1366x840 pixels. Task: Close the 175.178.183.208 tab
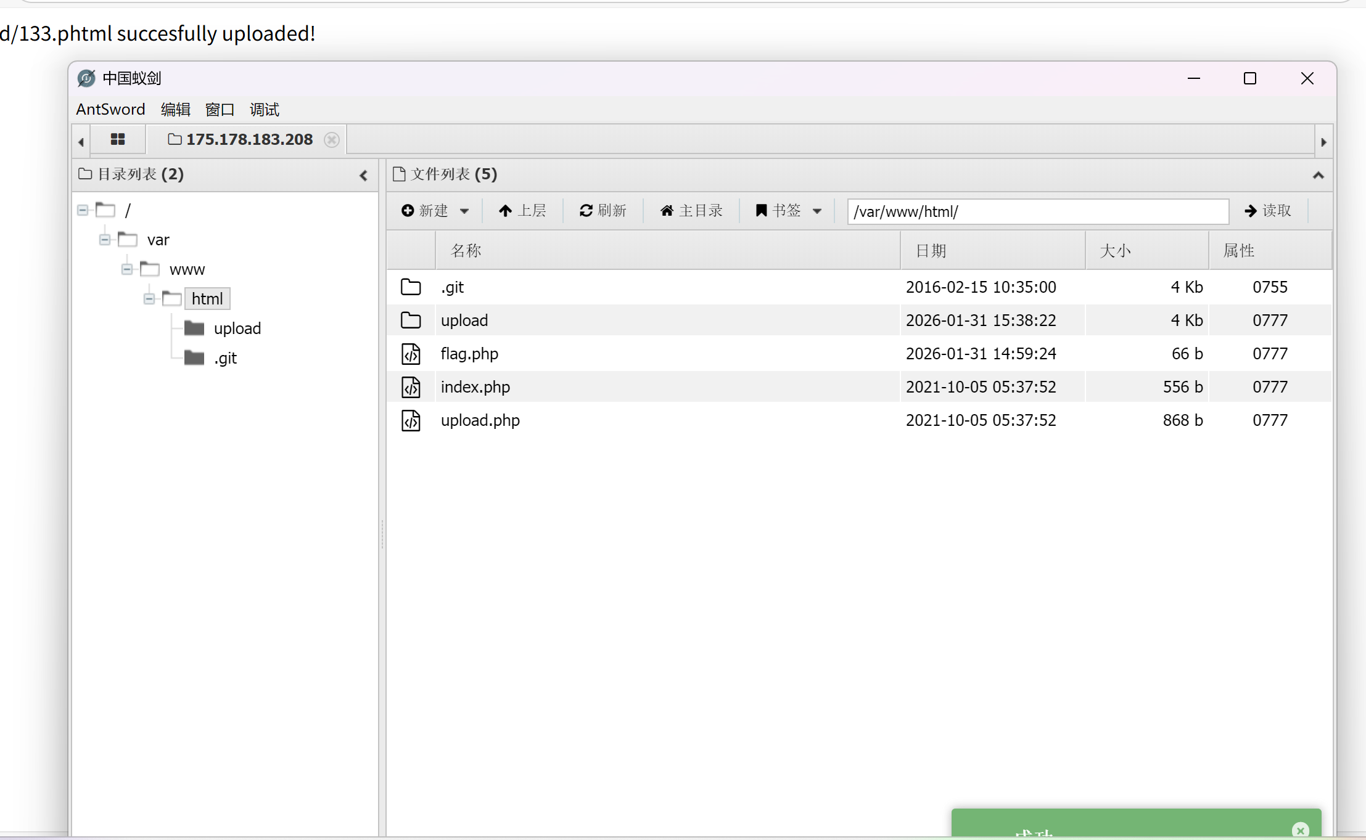tap(332, 140)
